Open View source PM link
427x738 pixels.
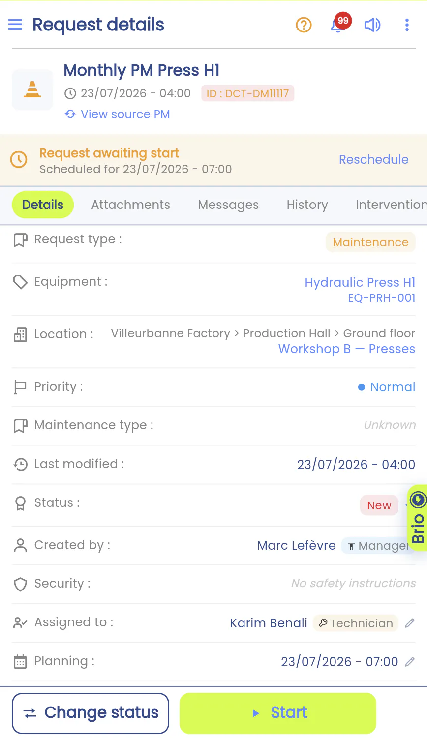point(118,114)
